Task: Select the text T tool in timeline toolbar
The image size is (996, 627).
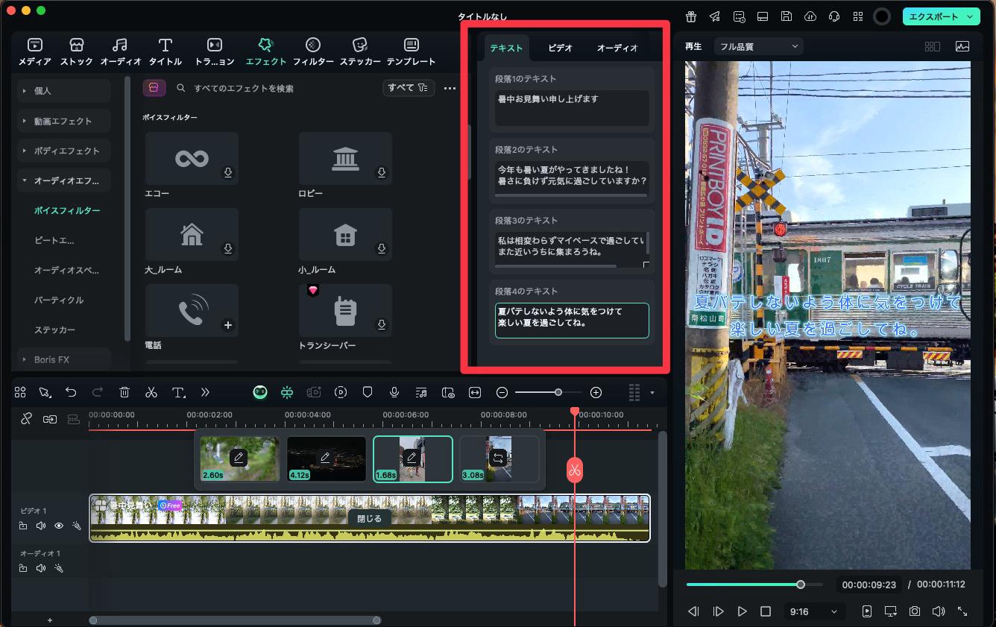Action: tap(178, 392)
